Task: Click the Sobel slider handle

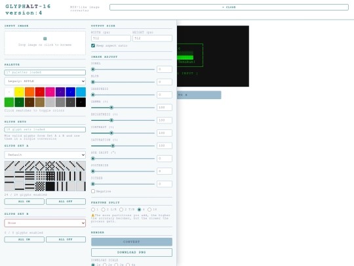Action: tap(93, 69)
